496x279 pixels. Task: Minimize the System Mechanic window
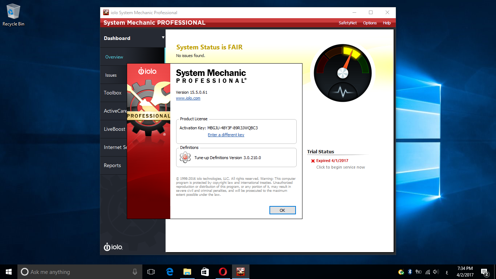pos(354,12)
